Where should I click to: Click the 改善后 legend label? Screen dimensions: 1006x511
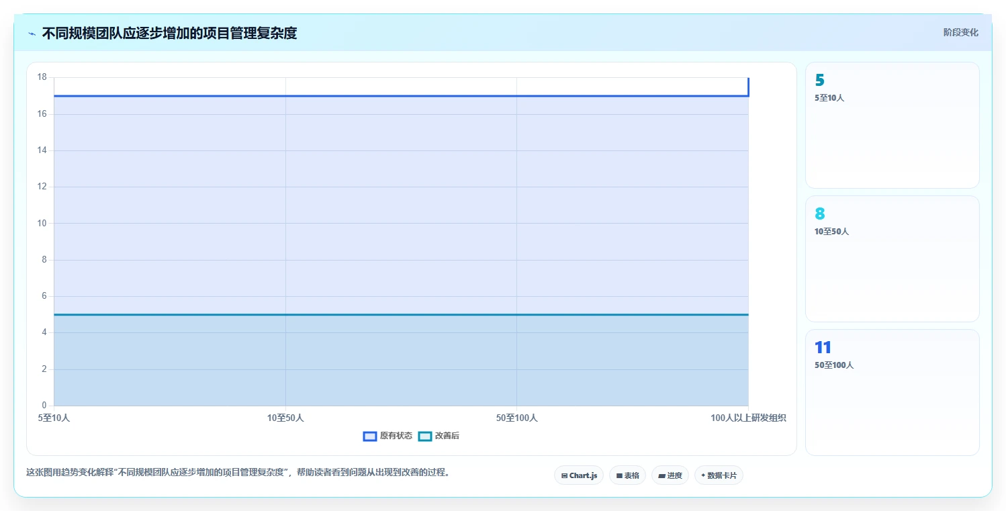[447, 436]
